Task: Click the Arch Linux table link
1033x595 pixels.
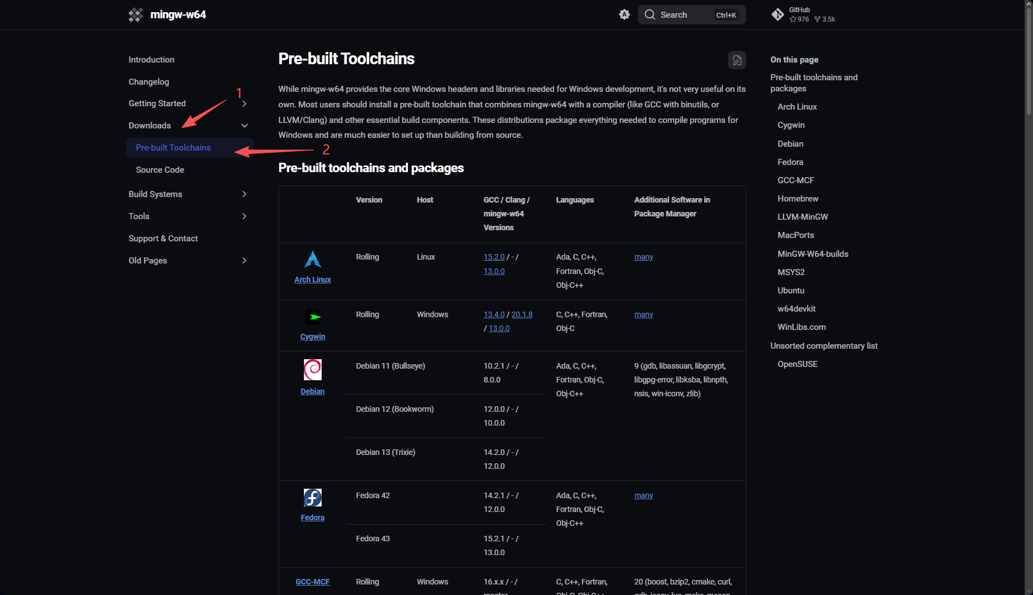Action: 313,280
